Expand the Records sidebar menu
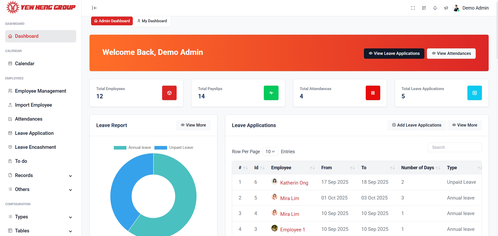Viewport: 498px width, 236px height. point(40,175)
